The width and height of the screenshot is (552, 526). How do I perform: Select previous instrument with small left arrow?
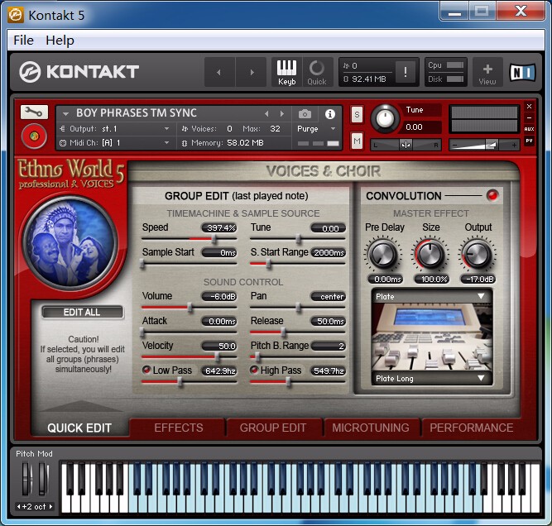click(266, 113)
